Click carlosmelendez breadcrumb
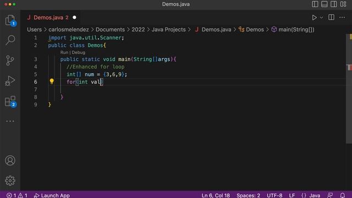The height and width of the screenshot is (198, 352). 68,30
